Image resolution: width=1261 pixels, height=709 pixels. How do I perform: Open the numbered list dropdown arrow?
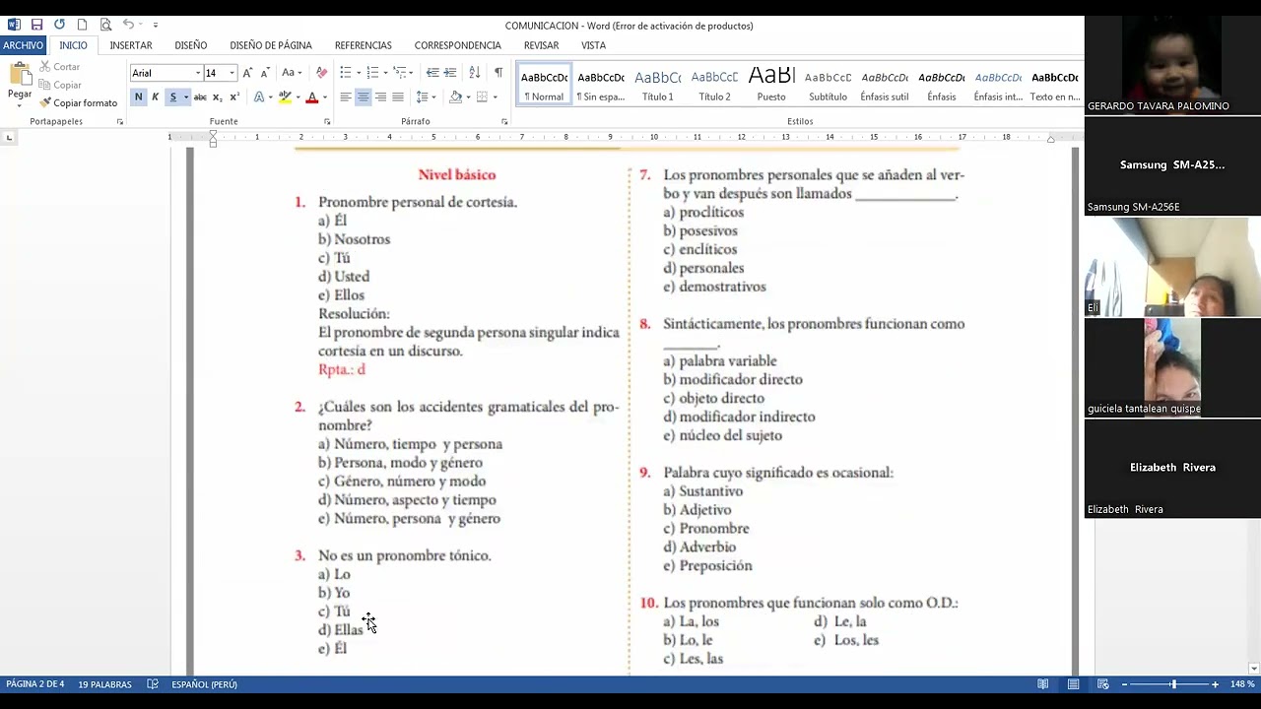click(385, 73)
